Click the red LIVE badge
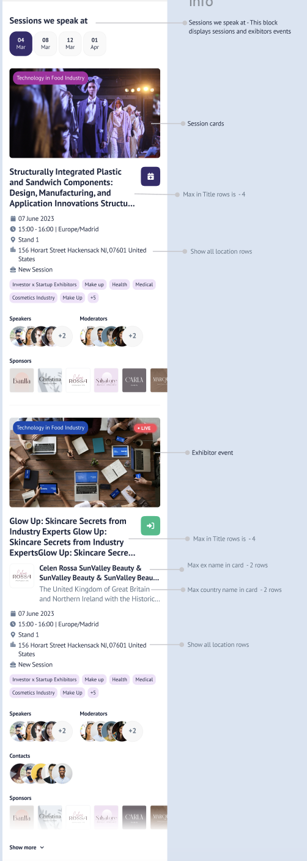 145,429
